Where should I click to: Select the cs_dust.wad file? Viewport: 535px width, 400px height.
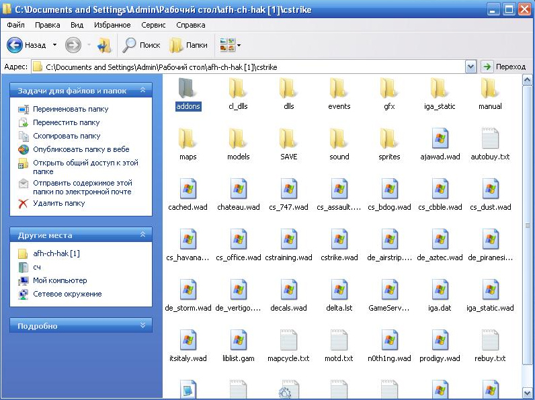click(x=490, y=194)
